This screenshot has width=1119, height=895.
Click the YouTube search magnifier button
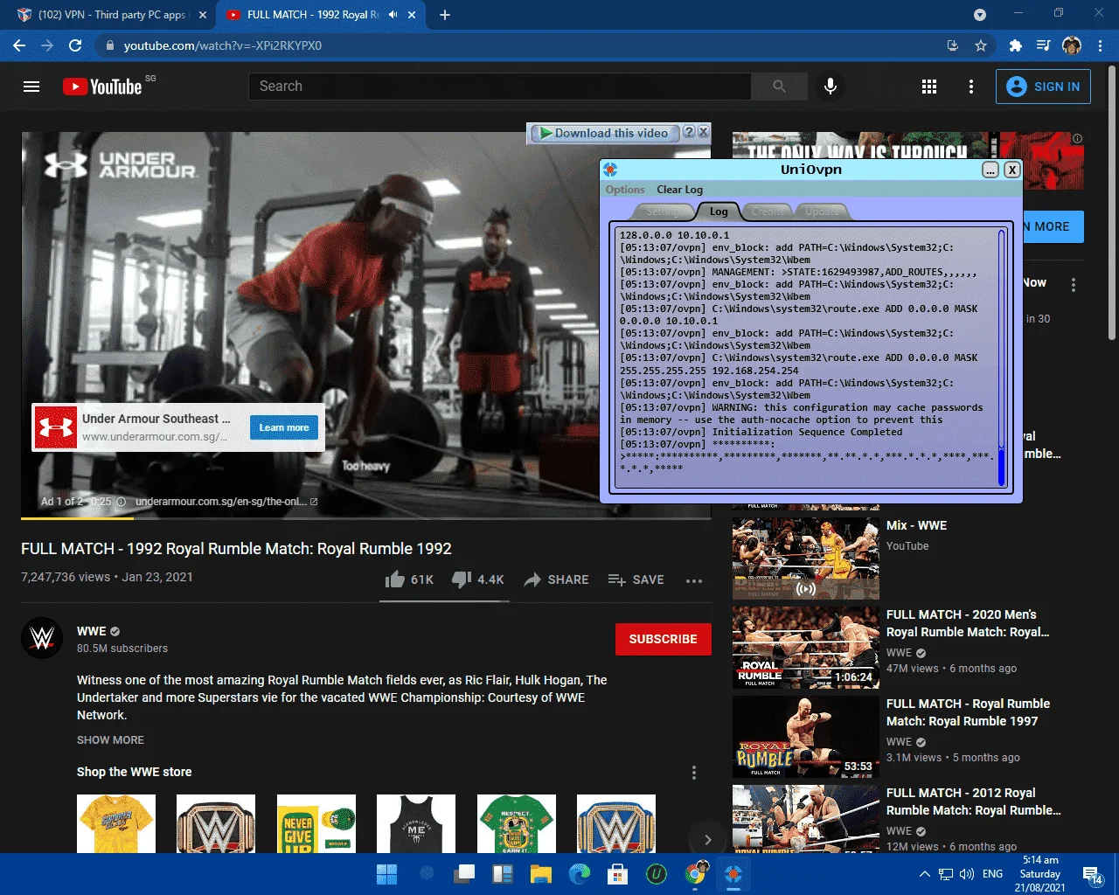pos(779,87)
